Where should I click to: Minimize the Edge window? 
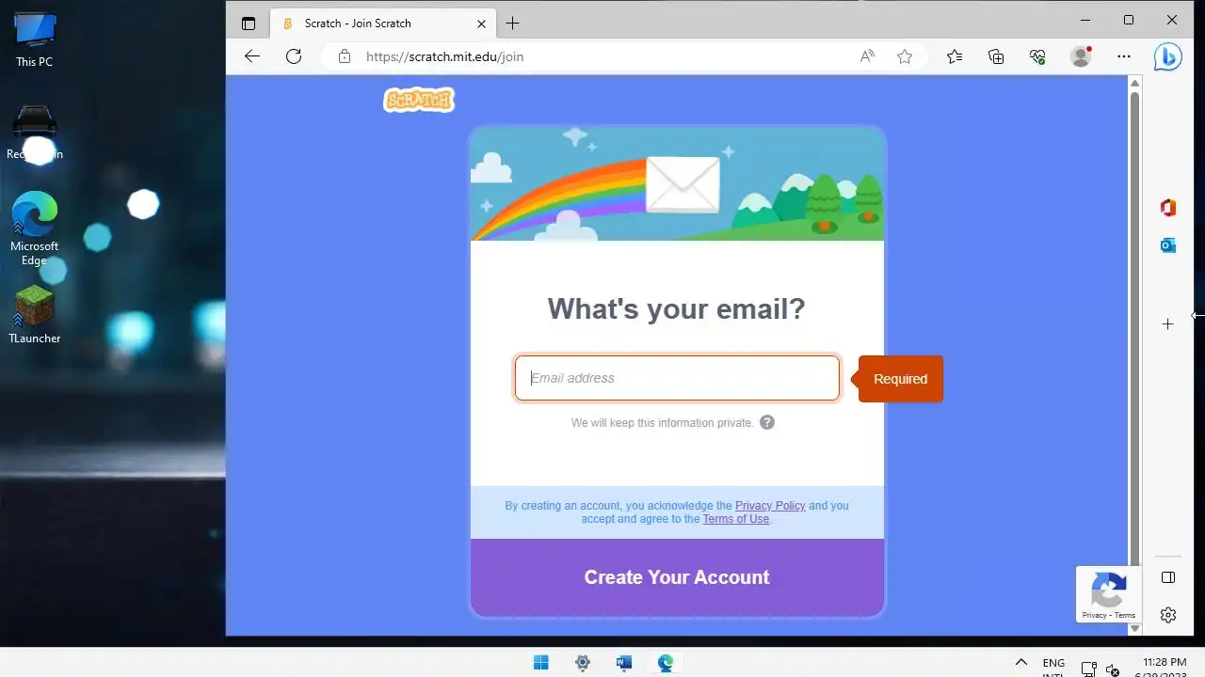1086,20
